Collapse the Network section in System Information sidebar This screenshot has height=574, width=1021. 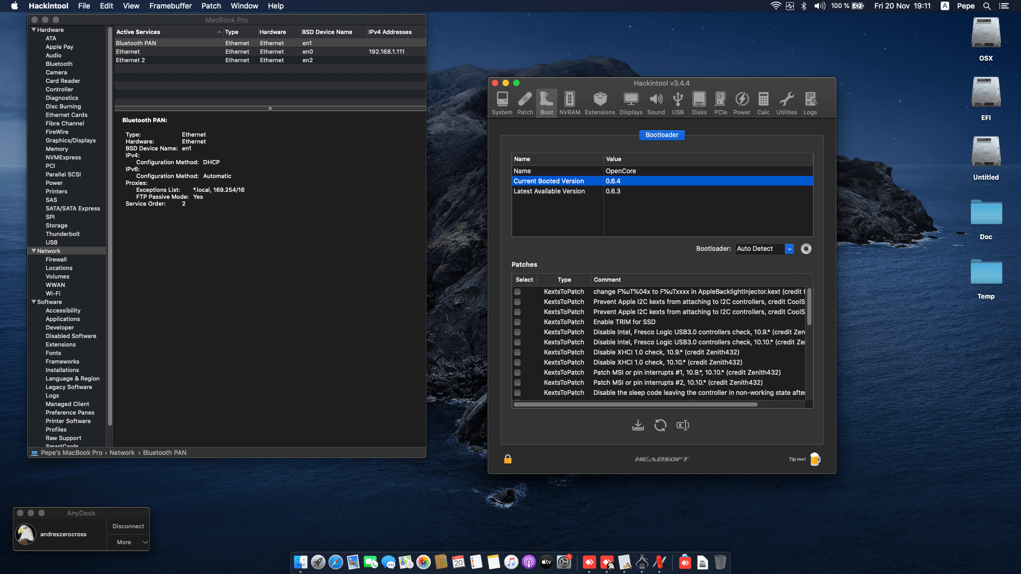click(34, 251)
